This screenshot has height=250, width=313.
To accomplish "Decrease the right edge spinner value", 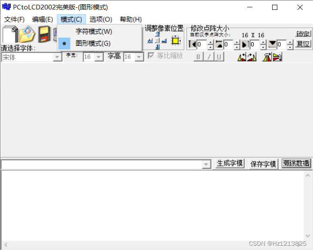I will click(x=263, y=47).
